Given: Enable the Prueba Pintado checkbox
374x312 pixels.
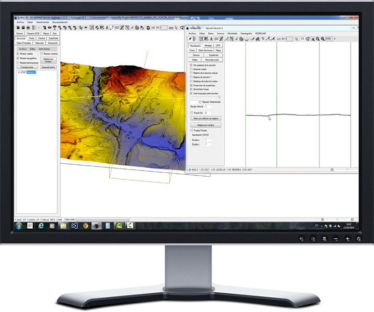Looking at the screenshot, I should click(192, 131).
